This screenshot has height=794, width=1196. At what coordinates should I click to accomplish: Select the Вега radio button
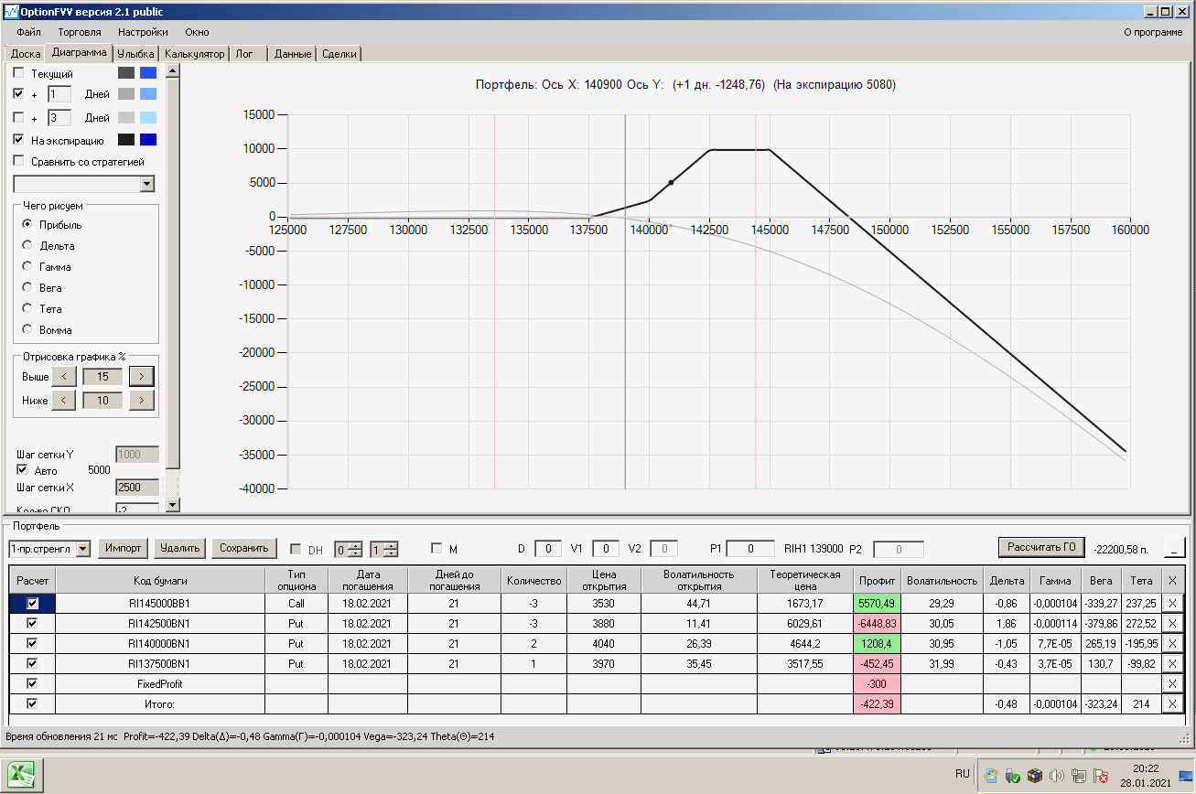(27, 287)
